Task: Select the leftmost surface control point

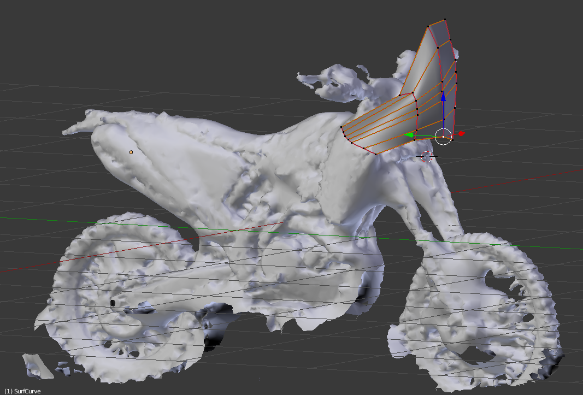Action: pyautogui.click(x=341, y=127)
